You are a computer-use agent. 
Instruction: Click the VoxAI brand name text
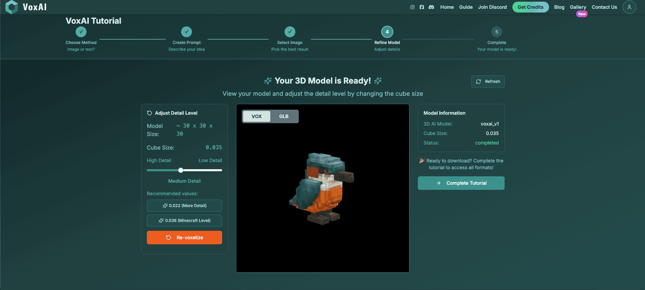(x=35, y=7)
